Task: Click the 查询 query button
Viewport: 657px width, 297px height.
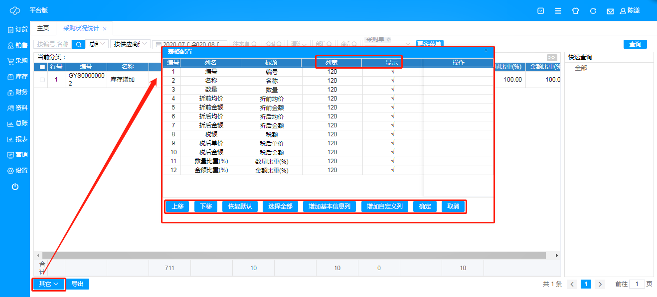Action: [x=635, y=44]
